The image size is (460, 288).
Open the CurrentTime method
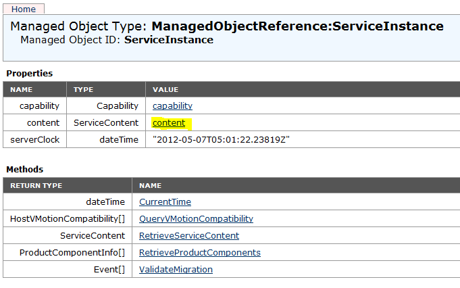click(165, 202)
